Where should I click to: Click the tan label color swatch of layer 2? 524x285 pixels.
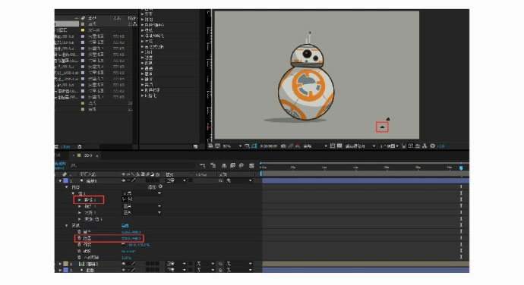[x=65, y=264]
